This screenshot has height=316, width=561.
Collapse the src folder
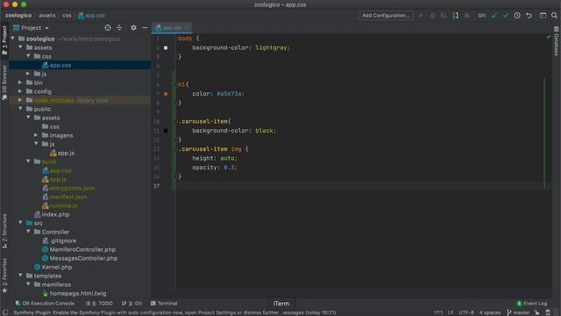(x=21, y=223)
